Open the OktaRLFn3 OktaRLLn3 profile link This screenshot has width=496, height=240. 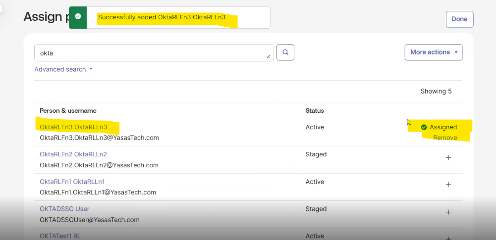point(73,127)
